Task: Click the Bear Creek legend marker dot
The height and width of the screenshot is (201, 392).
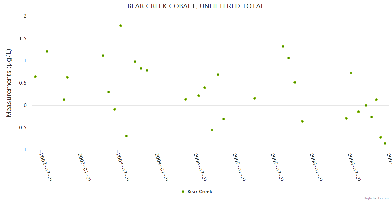Action: pos(183,192)
